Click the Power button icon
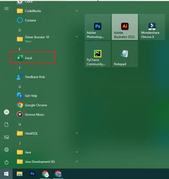The width and height of the screenshot is (169, 179). pyautogui.click(x=7, y=162)
